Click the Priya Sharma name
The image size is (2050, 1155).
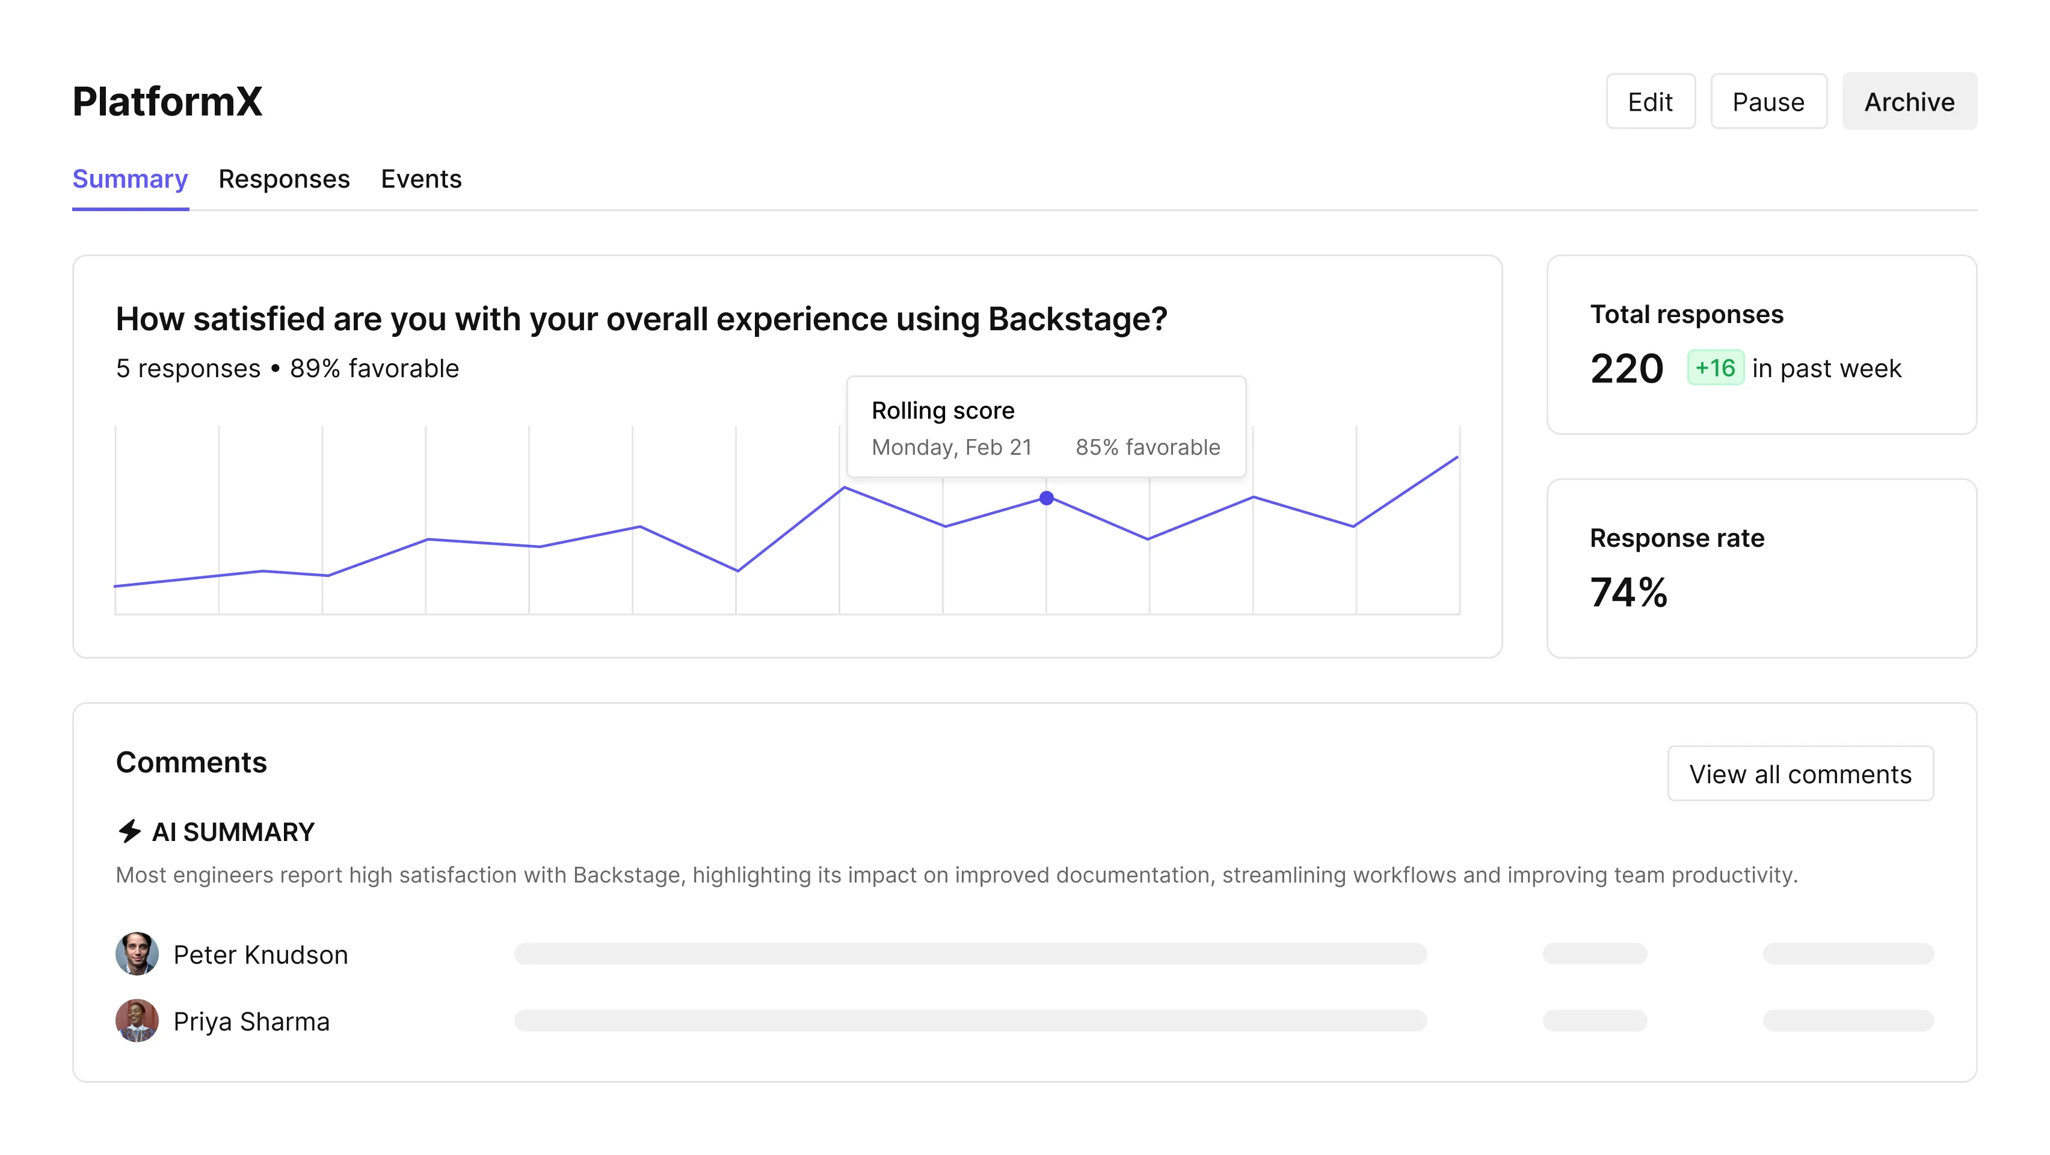point(251,1021)
